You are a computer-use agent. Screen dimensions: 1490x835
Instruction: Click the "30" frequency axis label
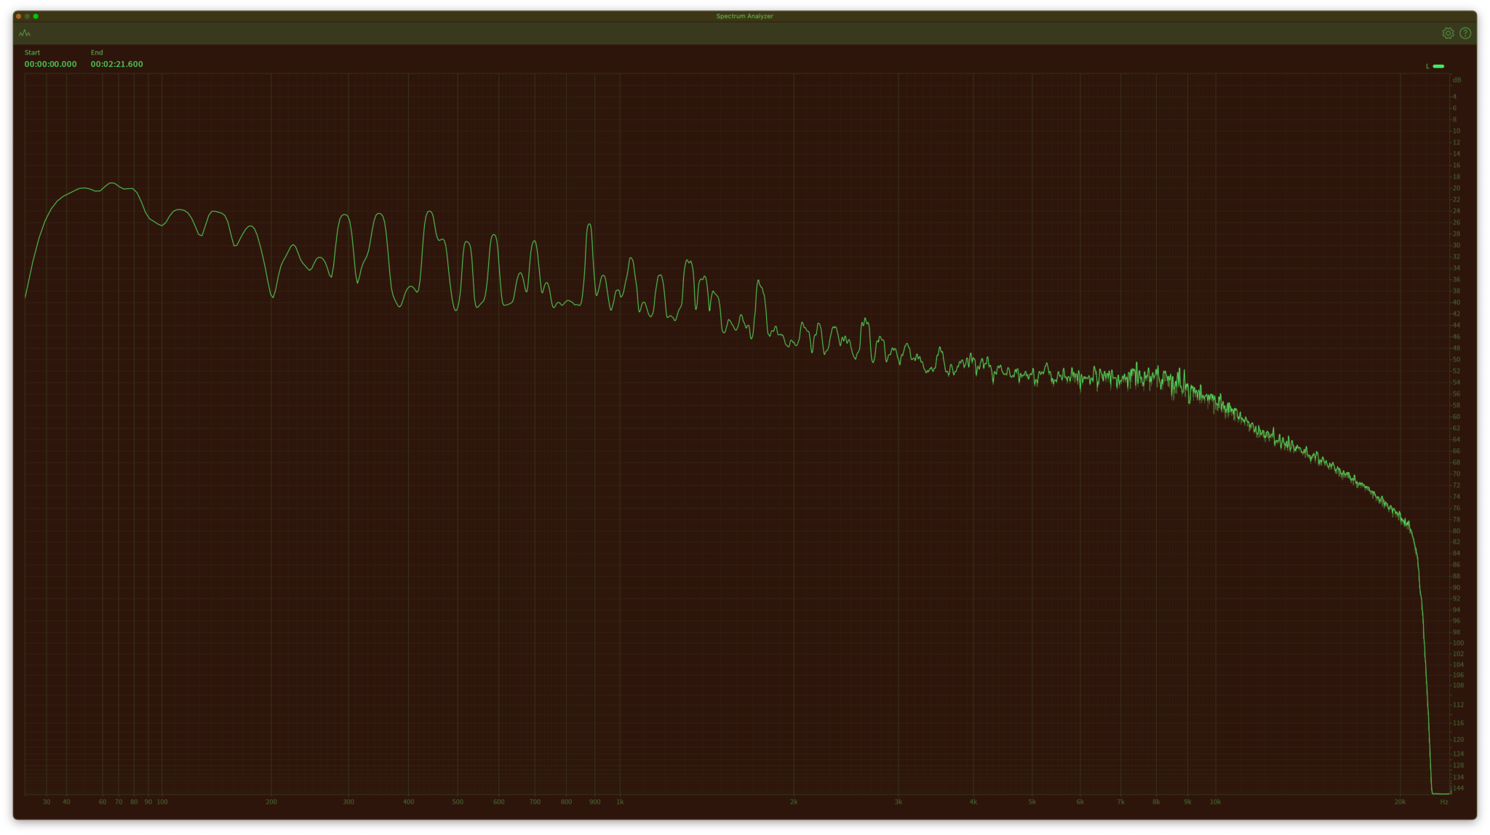click(47, 802)
